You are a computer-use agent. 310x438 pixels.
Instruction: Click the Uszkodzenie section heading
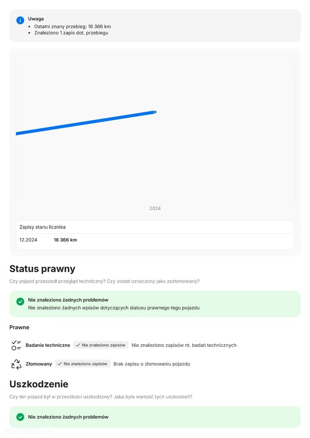[x=39, y=384]
